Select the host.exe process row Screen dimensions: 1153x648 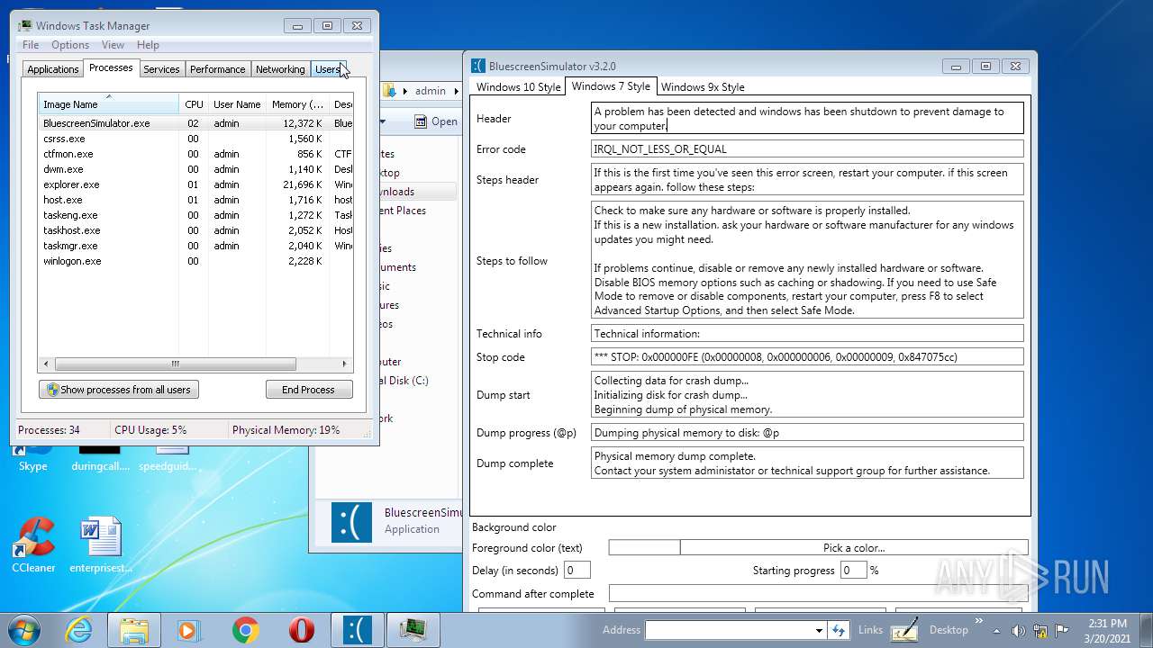click(x=195, y=200)
